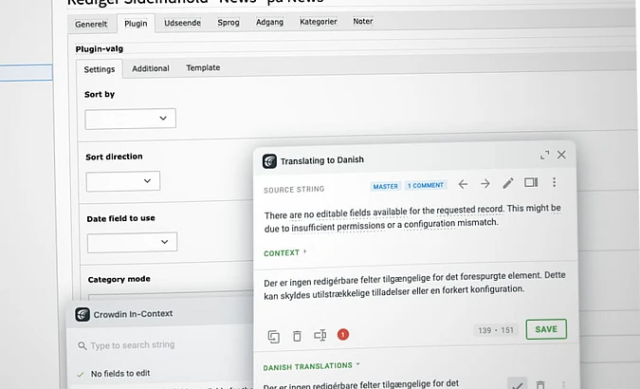Edit source string with pencil icon
Image resolution: width=640 pixels, height=389 pixels.
click(x=508, y=183)
